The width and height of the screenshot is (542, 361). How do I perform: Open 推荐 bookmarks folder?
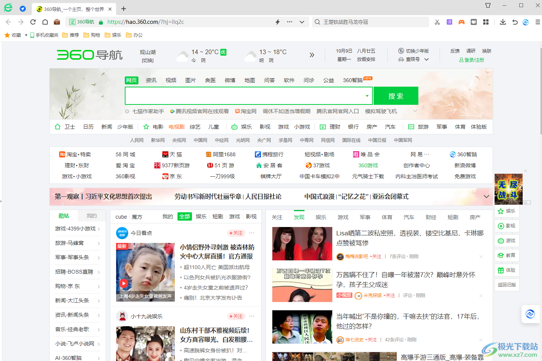pyautogui.click(x=71, y=35)
